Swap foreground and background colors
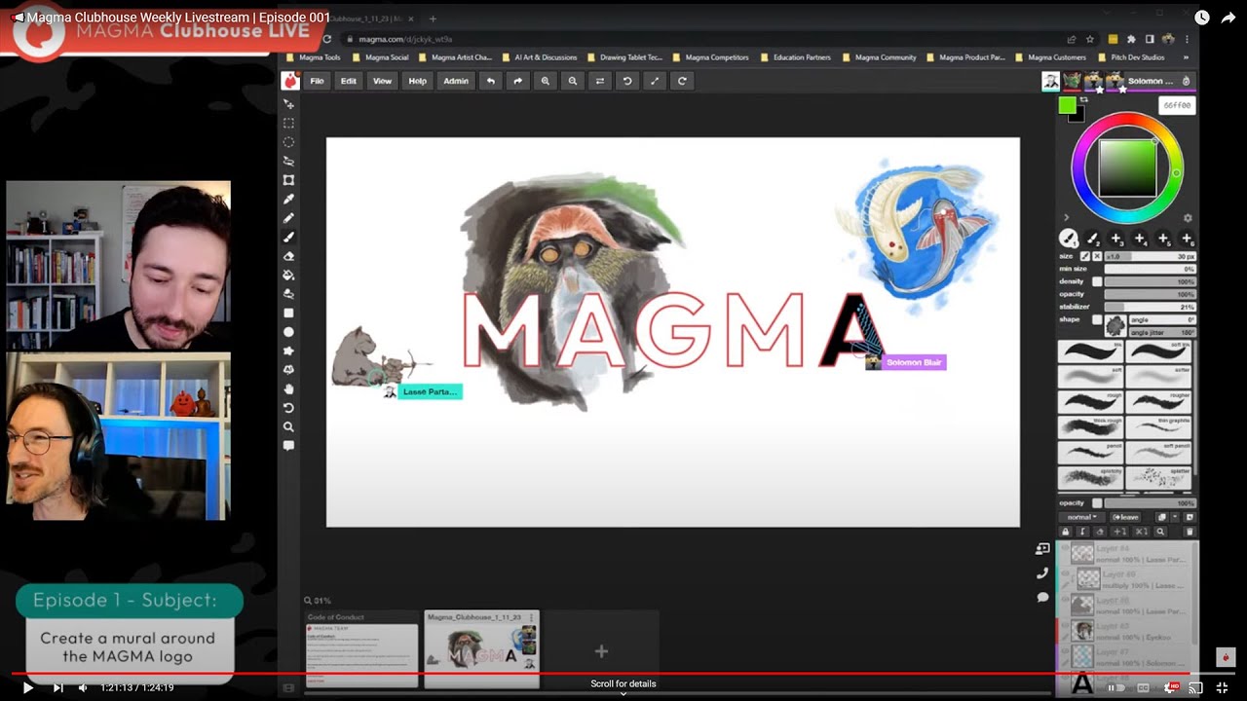 (1083, 99)
